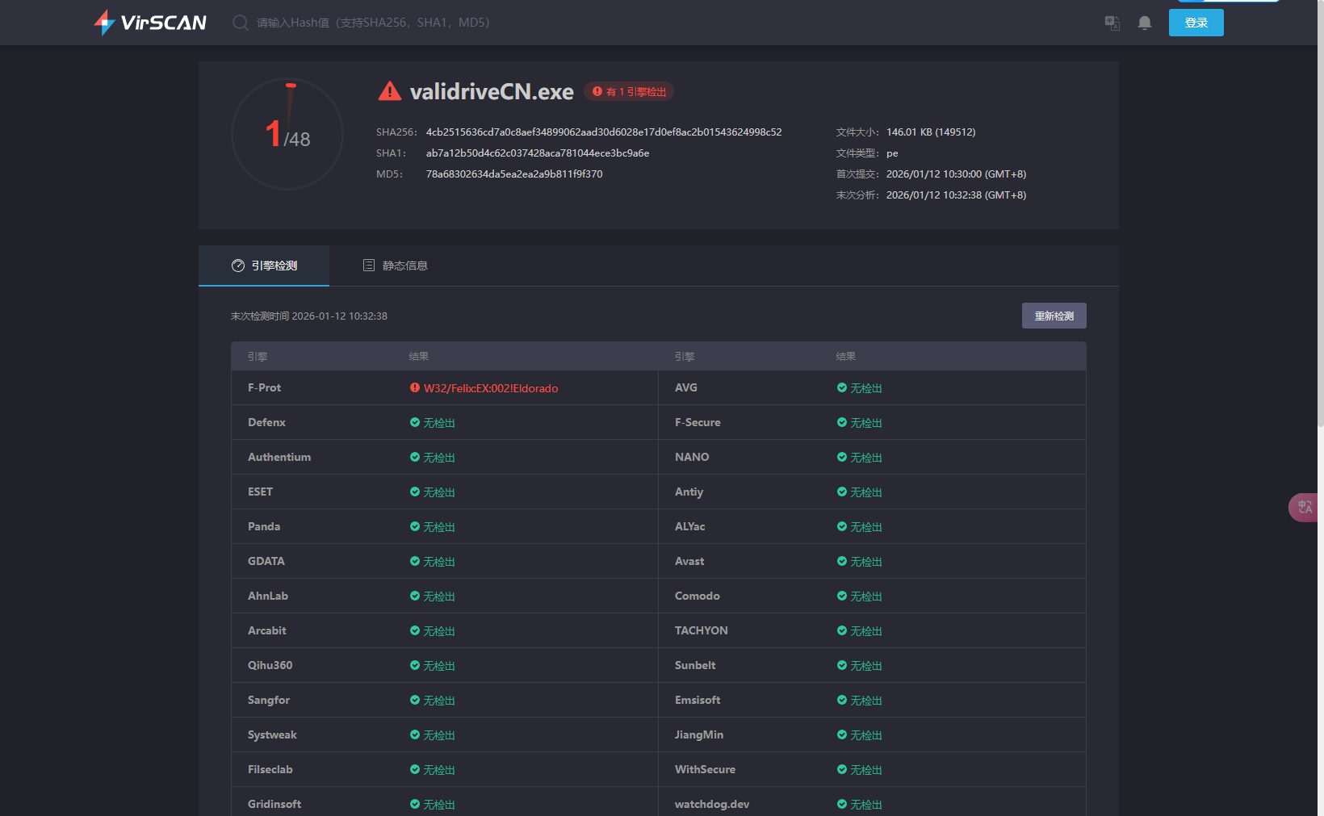The image size is (1324, 816).
Task: Click the 有1引擎检出 detection badge
Action: point(629,92)
